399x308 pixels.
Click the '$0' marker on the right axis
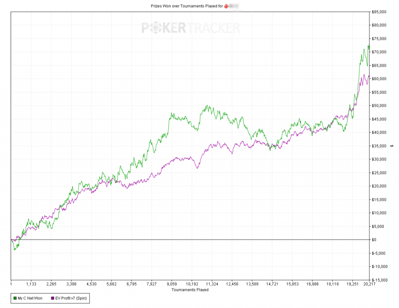click(374, 240)
